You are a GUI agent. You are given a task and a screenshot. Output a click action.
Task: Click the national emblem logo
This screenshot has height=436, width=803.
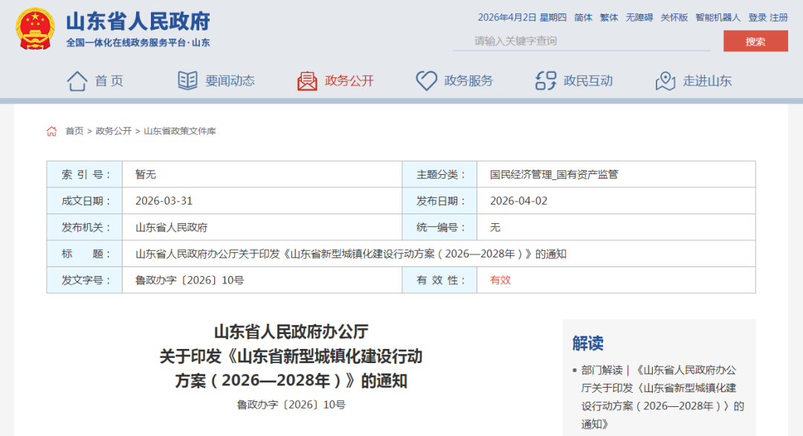34,29
